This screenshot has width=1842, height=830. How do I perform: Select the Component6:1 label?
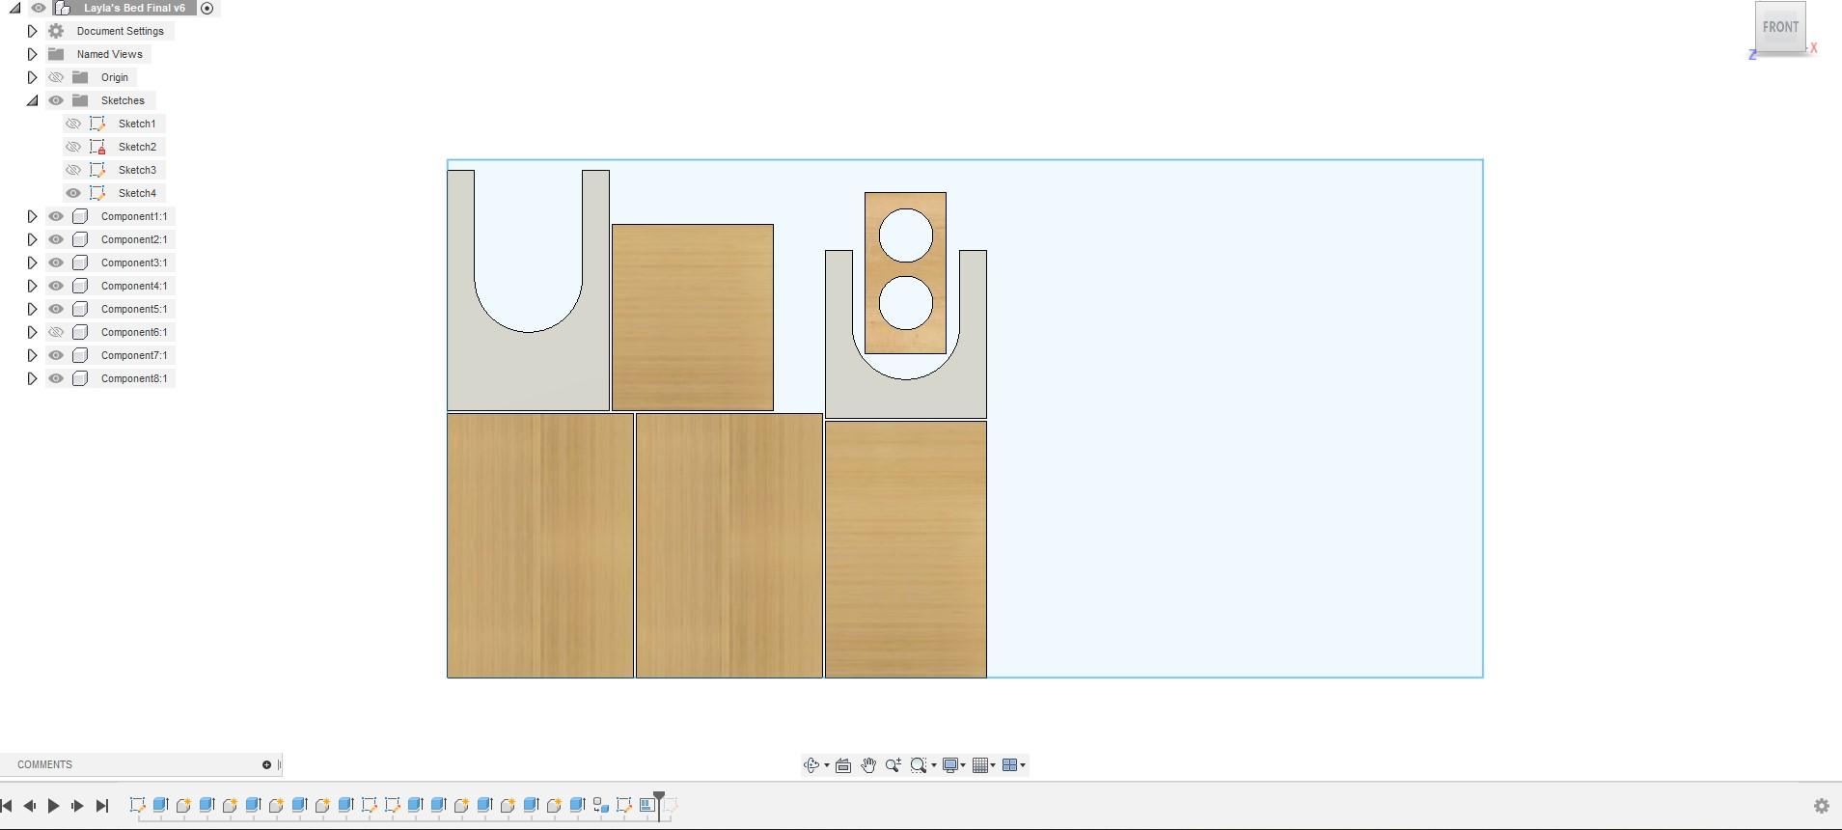click(134, 332)
